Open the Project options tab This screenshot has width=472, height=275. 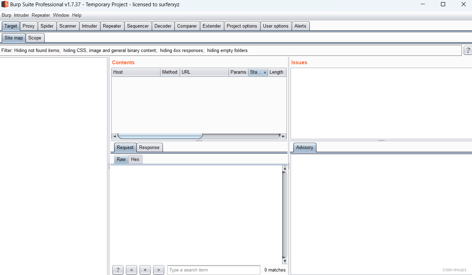[x=242, y=26]
